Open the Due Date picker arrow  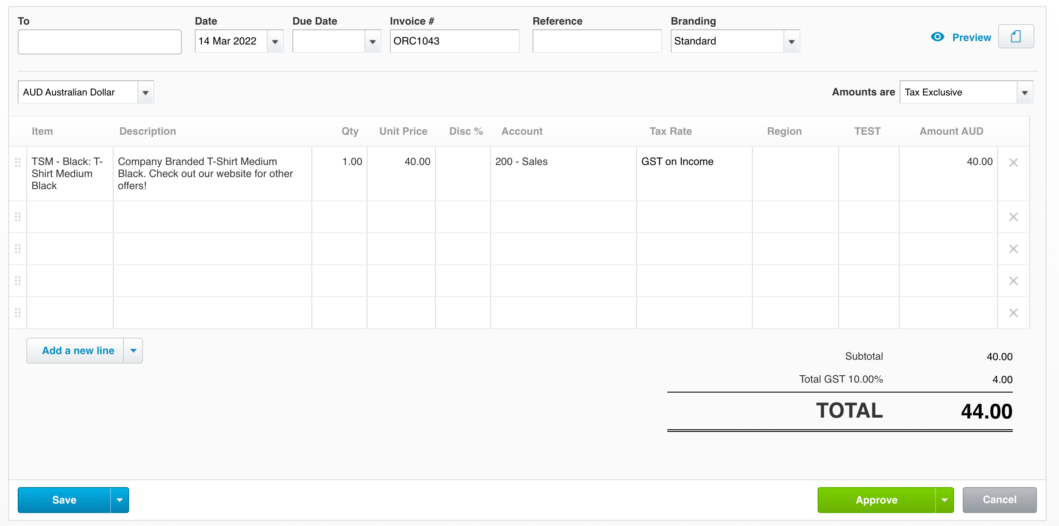click(x=373, y=41)
